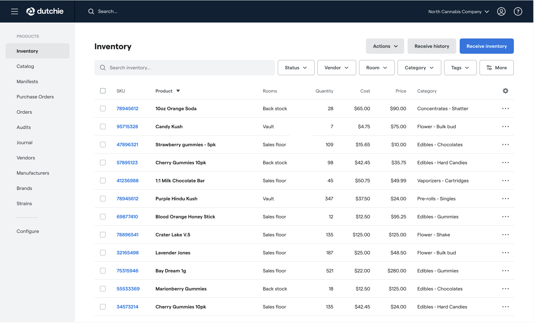Screen dimensions: 534x323
Task: Open the user account menu
Action: point(501,11)
